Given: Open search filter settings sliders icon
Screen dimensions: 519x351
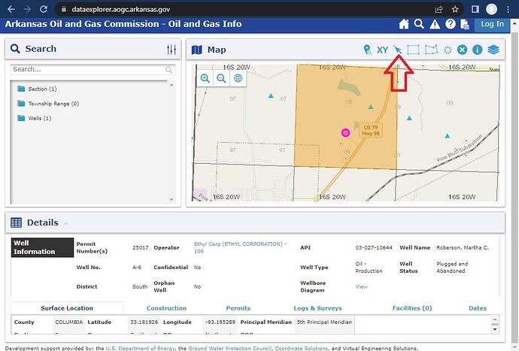Looking at the screenshot, I should click(x=171, y=50).
